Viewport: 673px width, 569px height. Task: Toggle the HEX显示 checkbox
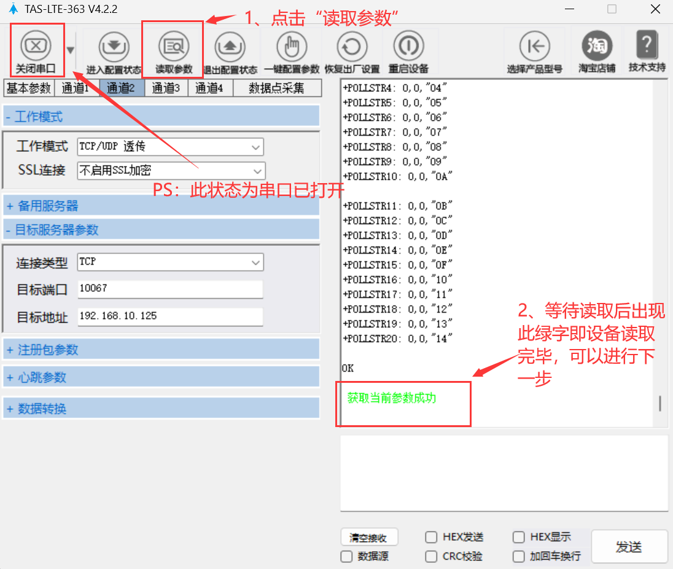pyautogui.click(x=519, y=538)
